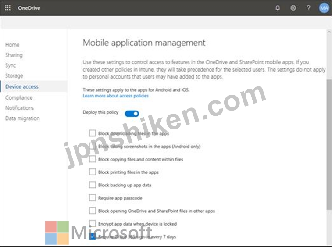Check Block copying files and content
Image resolution: width=332 pixels, height=247 pixels.
tap(92, 159)
